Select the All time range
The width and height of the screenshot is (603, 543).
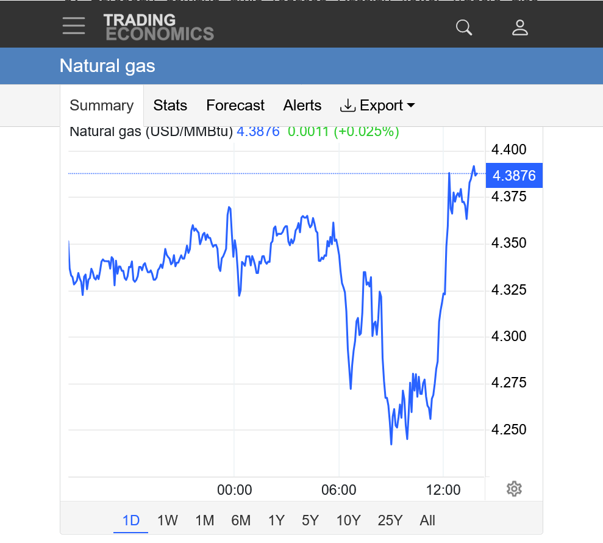[427, 520]
